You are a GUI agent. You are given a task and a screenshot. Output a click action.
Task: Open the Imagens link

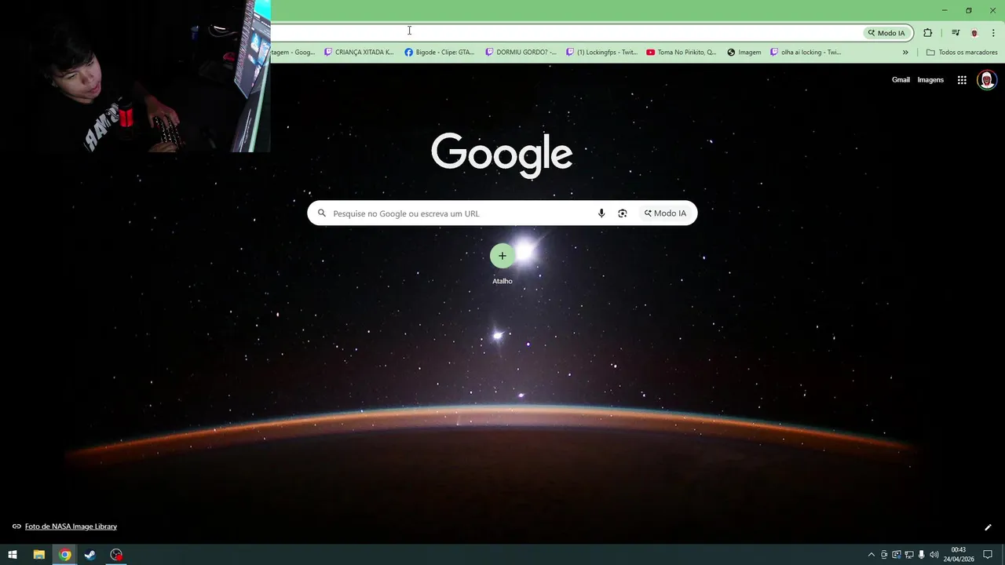pyautogui.click(x=930, y=80)
